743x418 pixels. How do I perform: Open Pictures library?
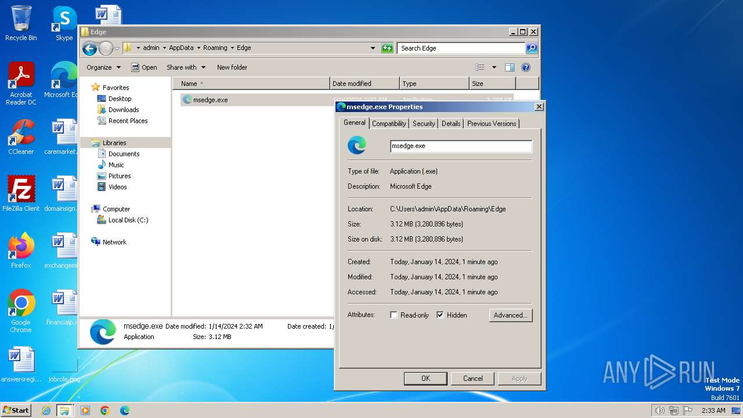click(114, 176)
